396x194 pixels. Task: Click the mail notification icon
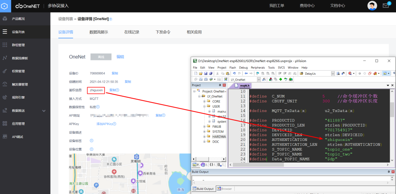386,5
